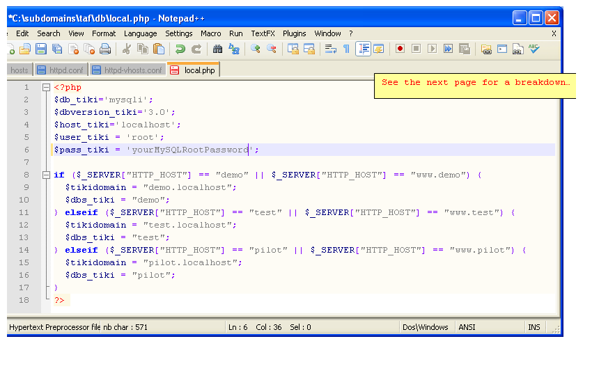Copy the selection with the Copy toolbar icon
The width and height of the screenshot is (599, 371).
(143, 49)
